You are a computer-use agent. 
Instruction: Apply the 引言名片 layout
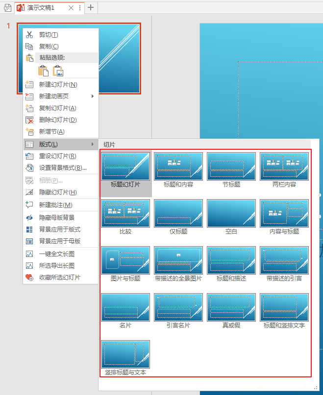click(178, 311)
